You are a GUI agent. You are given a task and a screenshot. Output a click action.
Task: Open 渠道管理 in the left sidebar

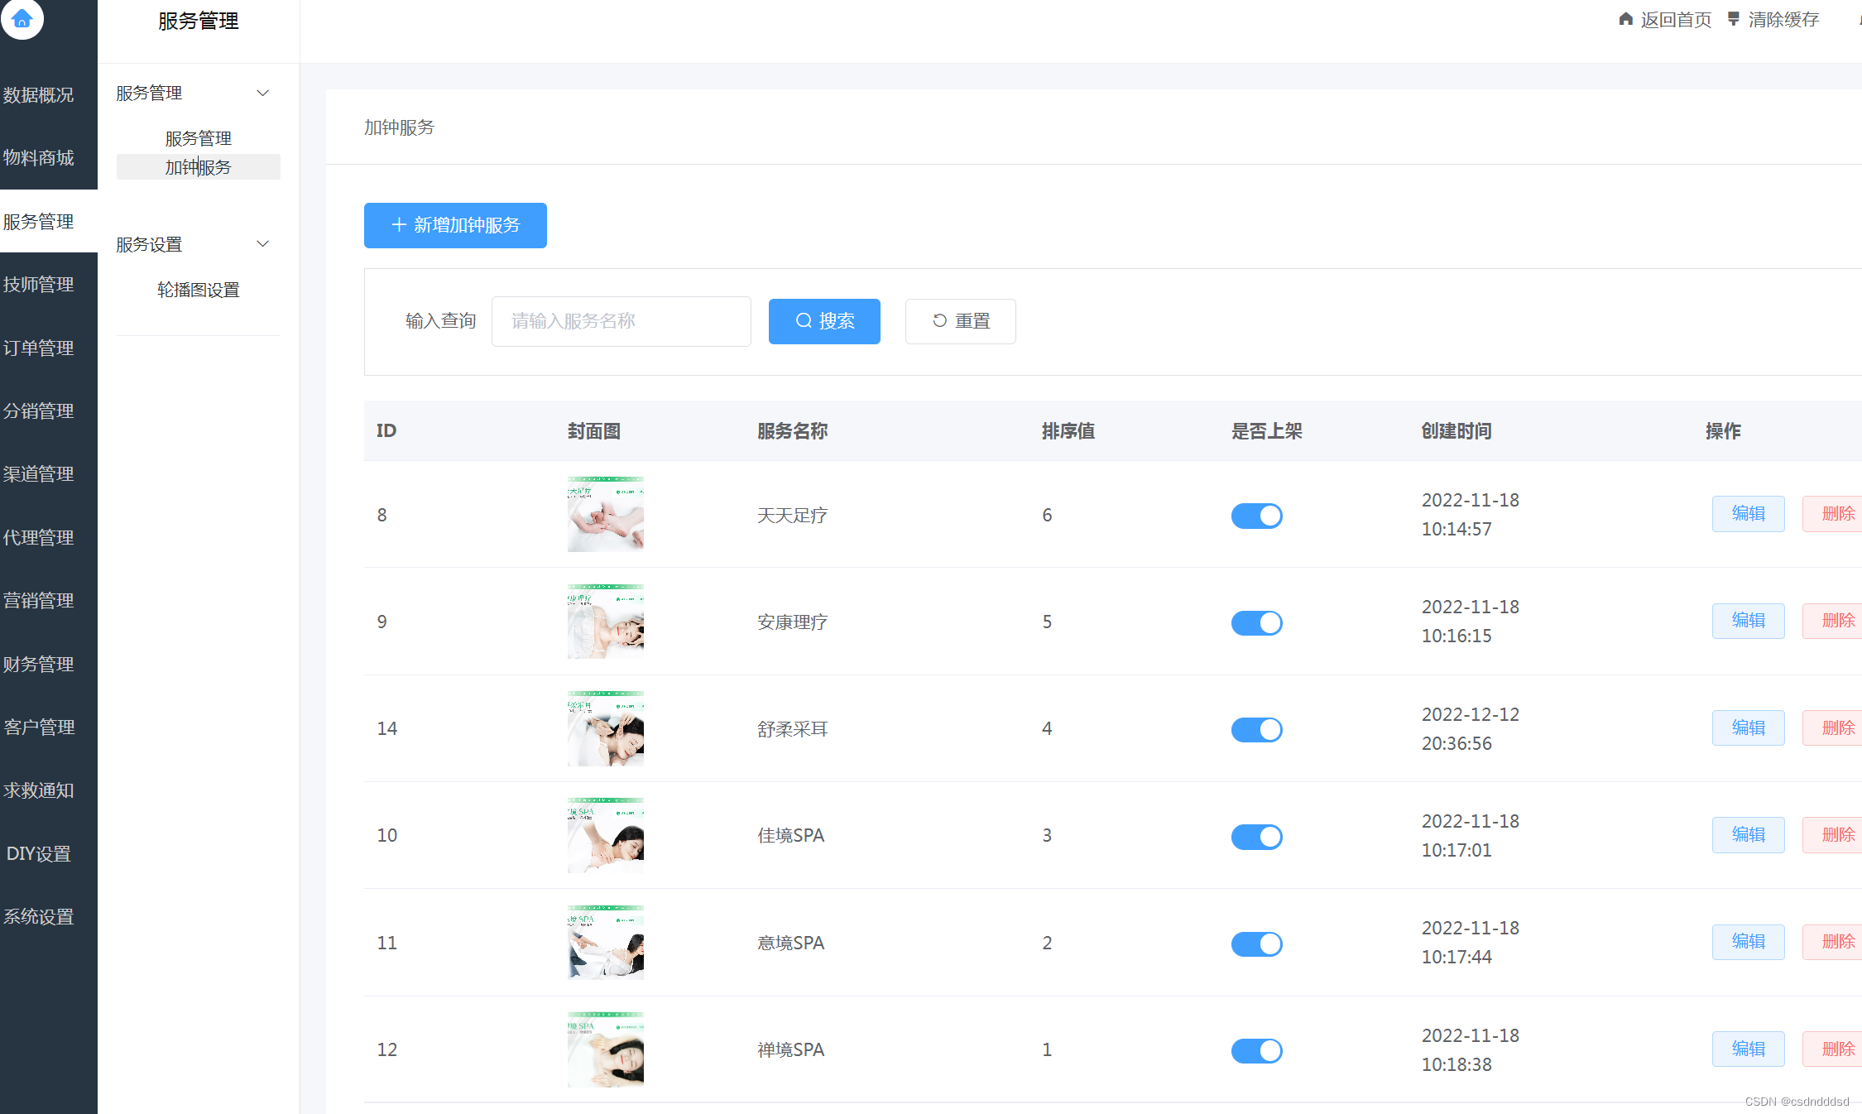click(x=38, y=473)
